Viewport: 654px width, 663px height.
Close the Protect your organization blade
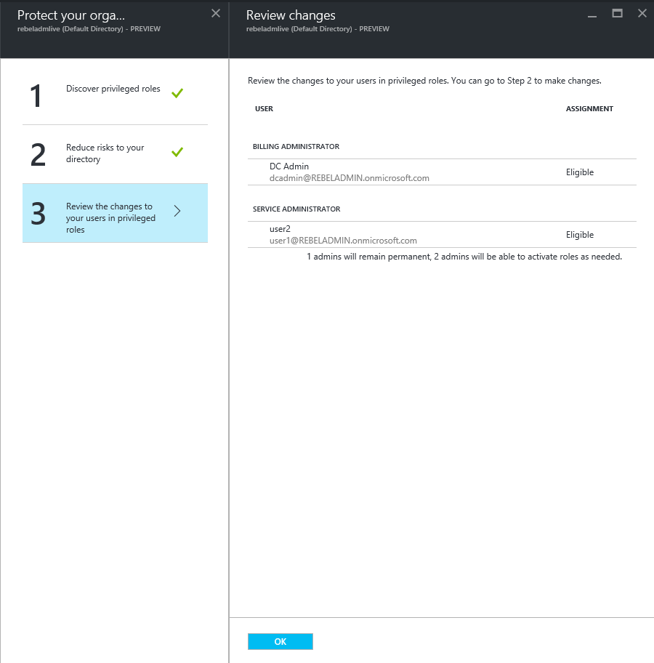(216, 14)
